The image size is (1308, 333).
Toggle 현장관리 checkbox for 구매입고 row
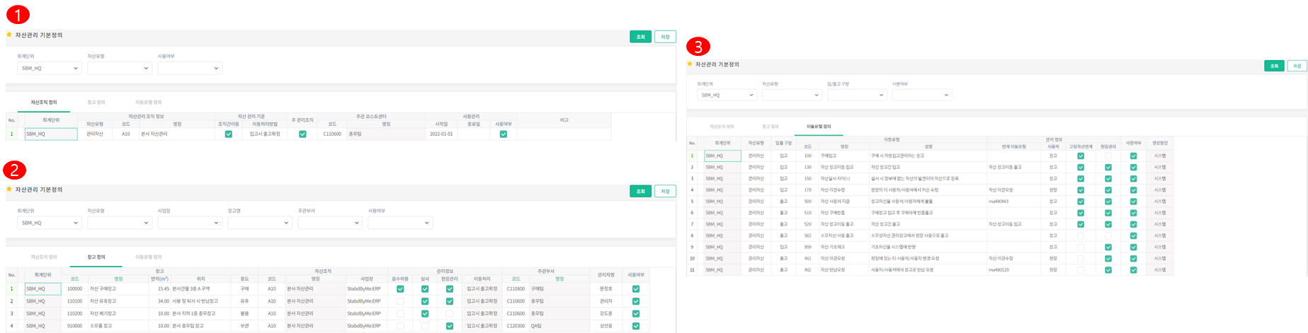click(x=1108, y=156)
